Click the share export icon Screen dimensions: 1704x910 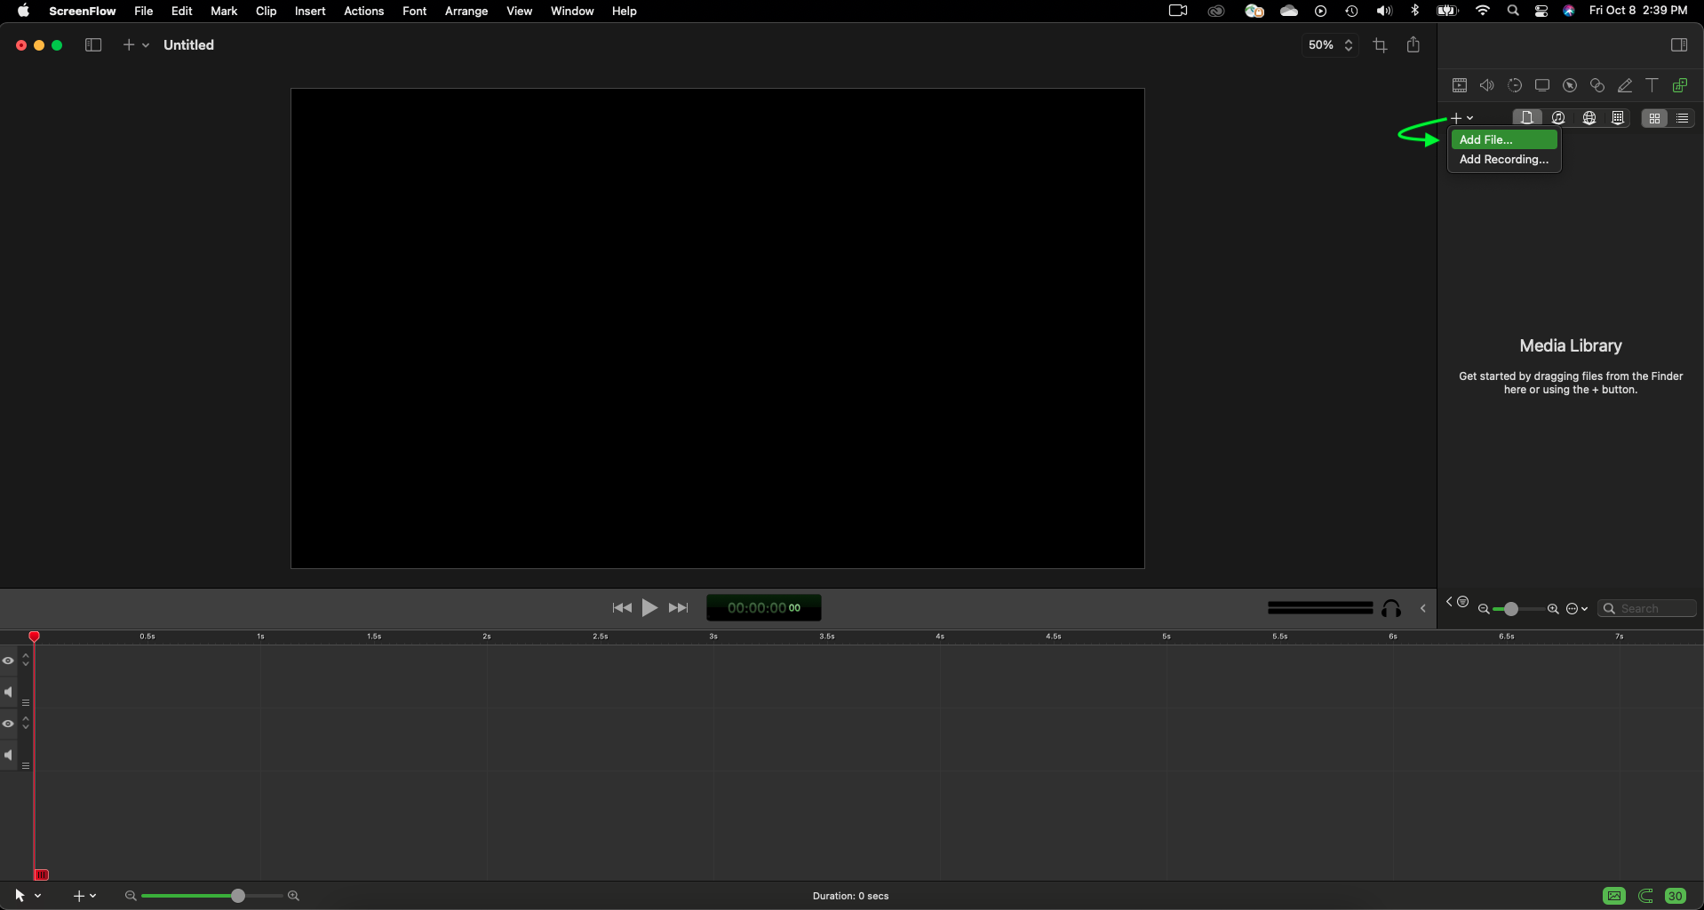1413,44
